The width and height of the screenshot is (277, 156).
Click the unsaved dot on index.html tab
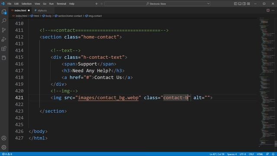click(29, 10)
